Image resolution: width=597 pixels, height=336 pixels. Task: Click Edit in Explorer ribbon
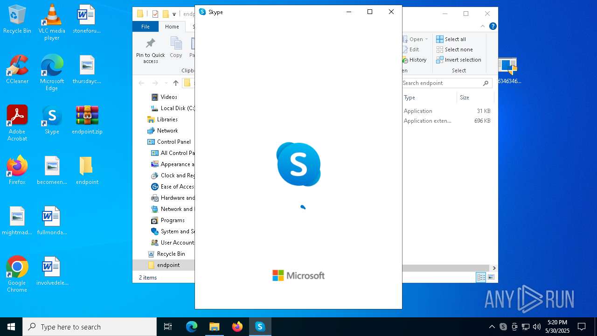pyautogui.click(x=411, y=49)
